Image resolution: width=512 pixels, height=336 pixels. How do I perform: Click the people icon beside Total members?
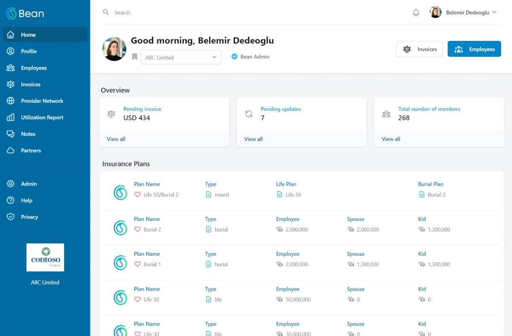click(x=386, y=114)
